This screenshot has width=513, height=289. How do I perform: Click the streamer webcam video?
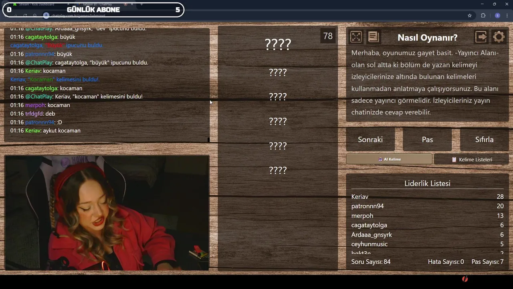point(107,213)
